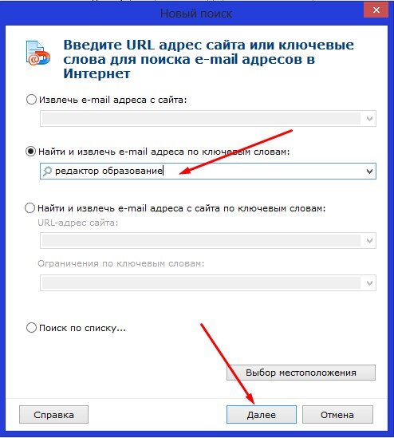Click the 'Новый поиск' title bar
Viewport: 394px width, 438px height.
pos(182,13)
